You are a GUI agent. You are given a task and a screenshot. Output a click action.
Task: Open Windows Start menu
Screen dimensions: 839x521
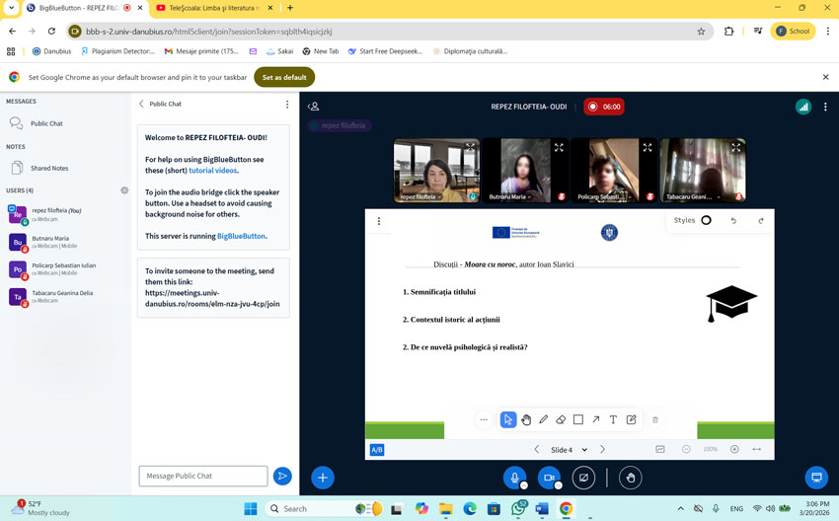[251, 509]
